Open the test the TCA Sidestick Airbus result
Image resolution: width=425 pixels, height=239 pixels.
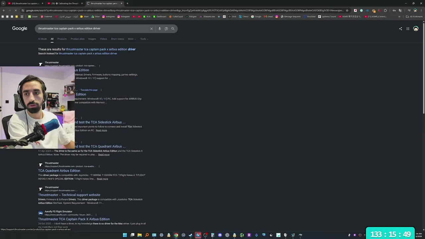(x=100, y=122)
